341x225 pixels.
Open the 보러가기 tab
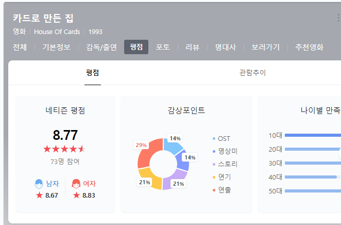[x=265, y=47]
